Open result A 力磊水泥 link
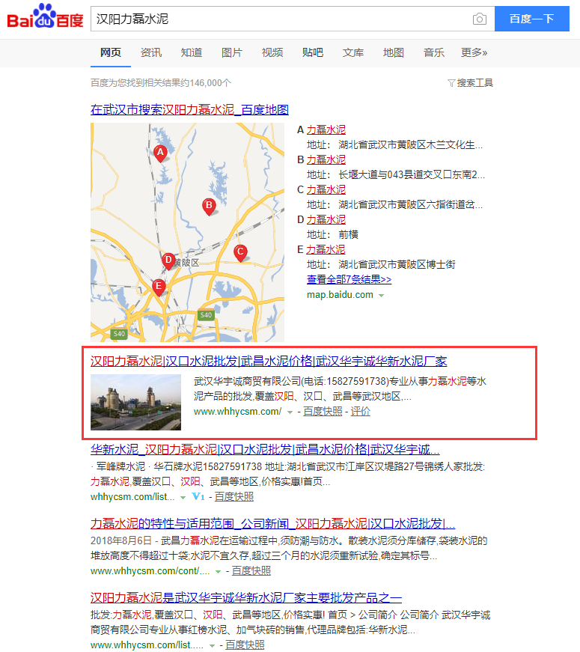This screenshot has height=652, width=580. (x=326, y=130)
